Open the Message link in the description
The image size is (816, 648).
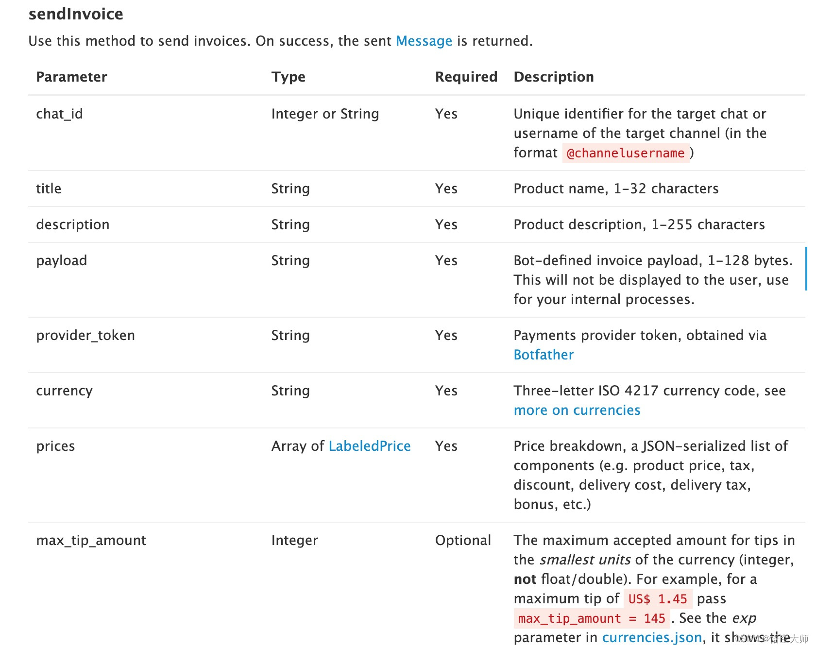tap(424, 41)
